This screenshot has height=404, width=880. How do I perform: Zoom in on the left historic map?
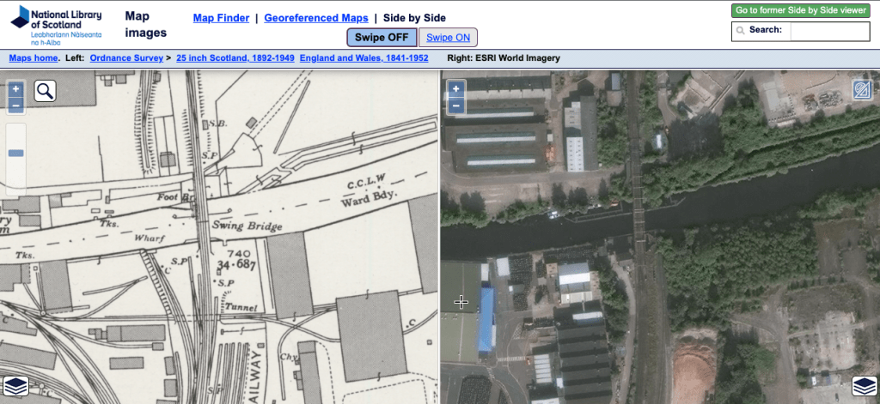click(15, 89)
